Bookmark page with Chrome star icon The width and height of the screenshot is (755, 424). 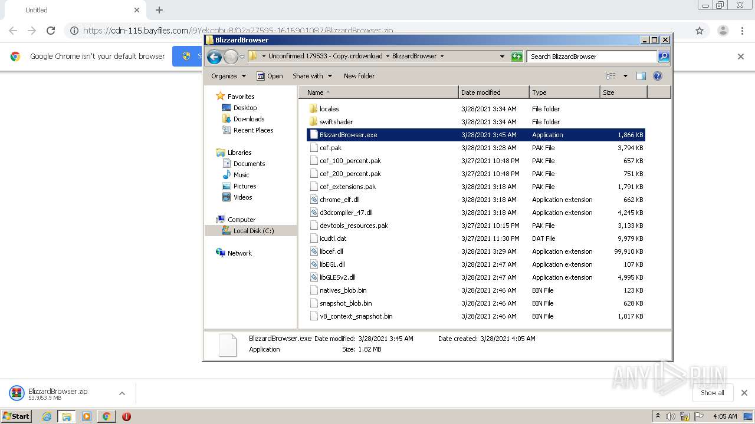tap(700, 31)
